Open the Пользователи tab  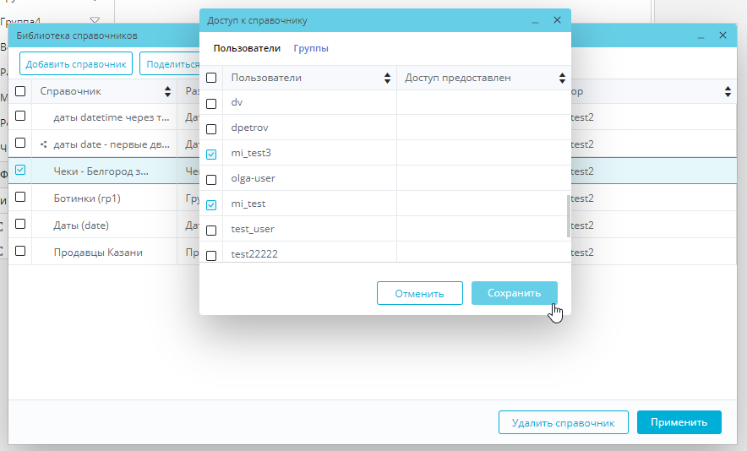pos(247,49)
